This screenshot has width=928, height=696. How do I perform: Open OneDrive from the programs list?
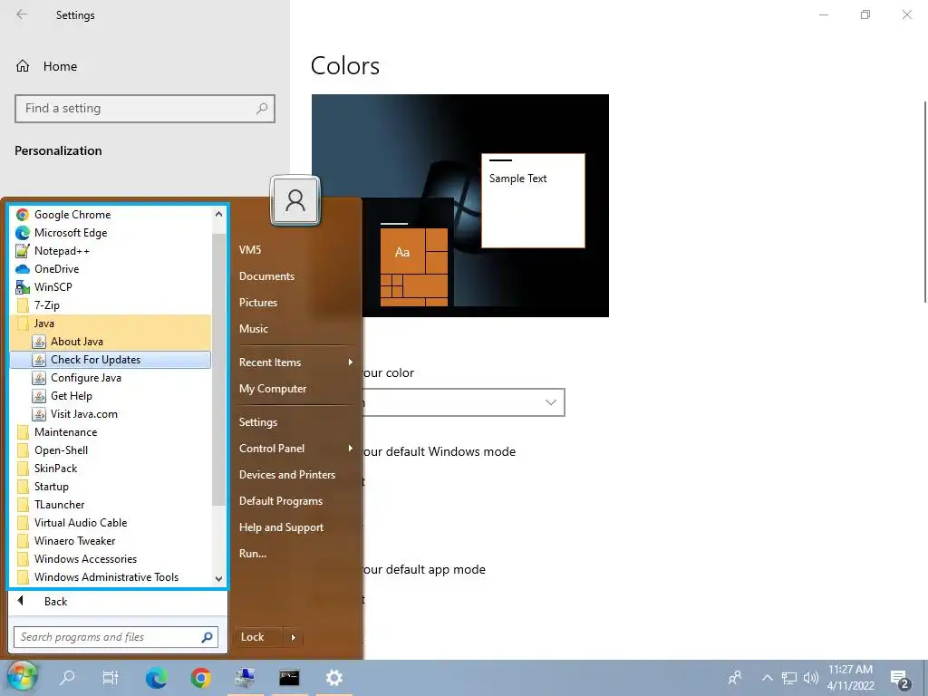point(110,268)
